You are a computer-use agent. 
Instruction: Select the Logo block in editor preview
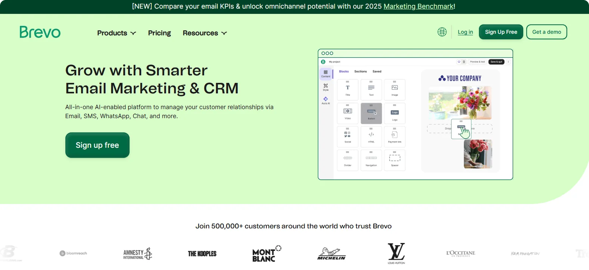click(x=395, y=113)
